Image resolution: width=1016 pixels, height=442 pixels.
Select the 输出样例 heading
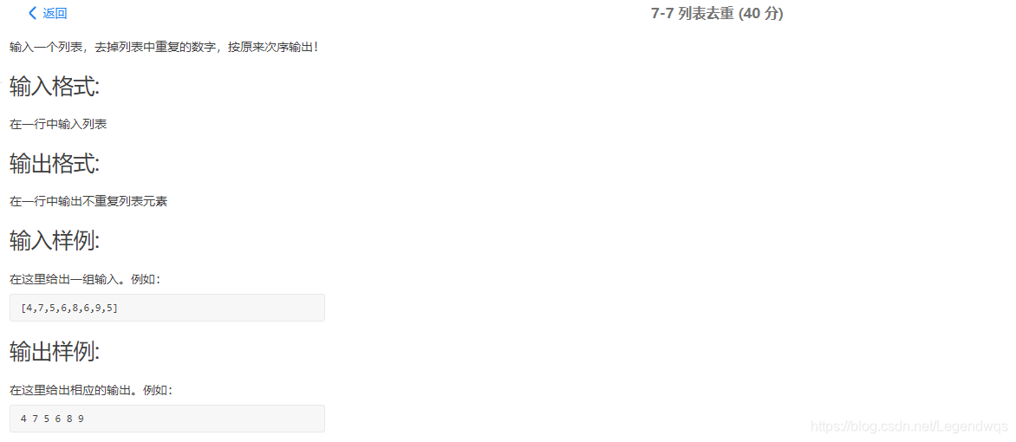point(55,352)
